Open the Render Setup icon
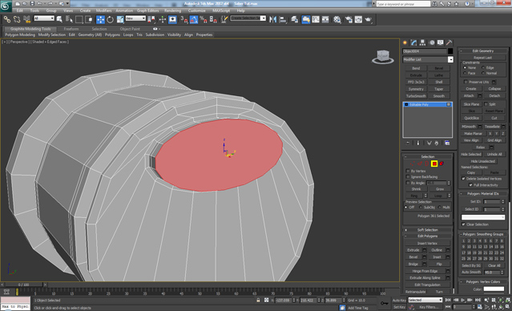 (x=349, y=19)
